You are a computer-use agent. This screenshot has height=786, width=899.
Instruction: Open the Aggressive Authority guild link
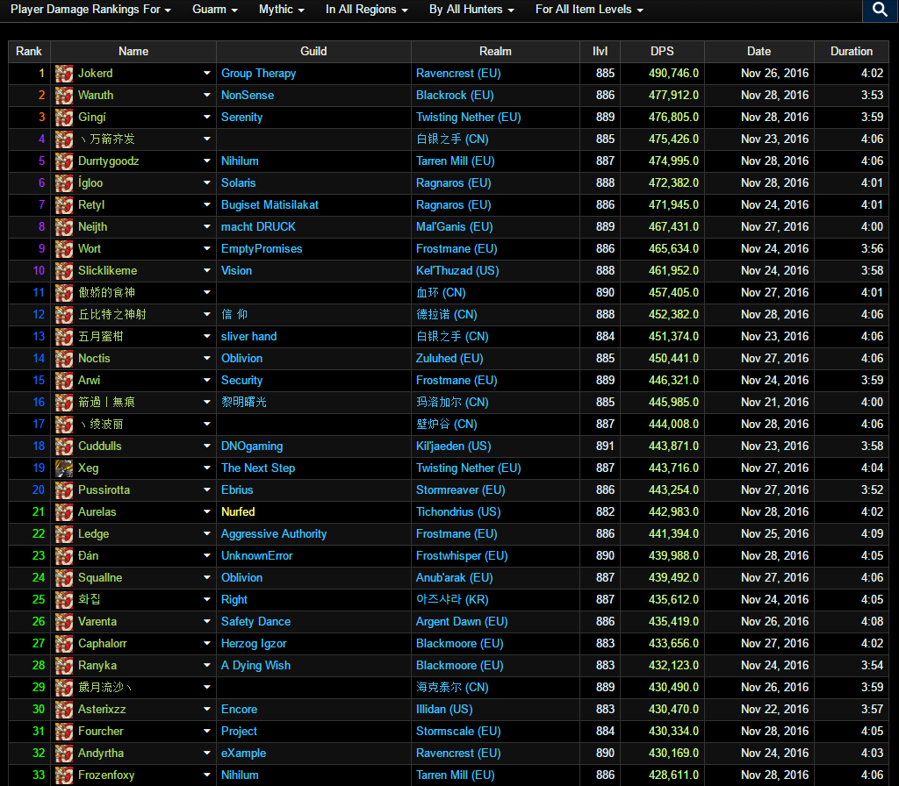point(274,534)
